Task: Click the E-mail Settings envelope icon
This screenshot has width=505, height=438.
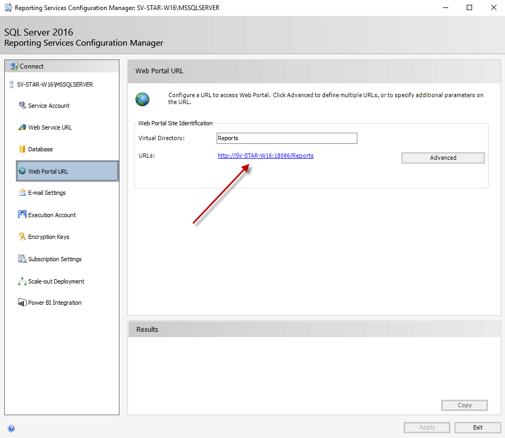Action: click(x=22, y=193)
